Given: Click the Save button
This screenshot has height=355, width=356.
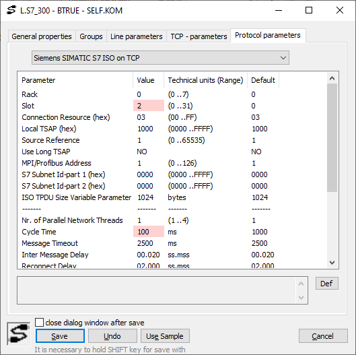Looking at the screenshot, I should pyautogui.click(x=60, y=336).
